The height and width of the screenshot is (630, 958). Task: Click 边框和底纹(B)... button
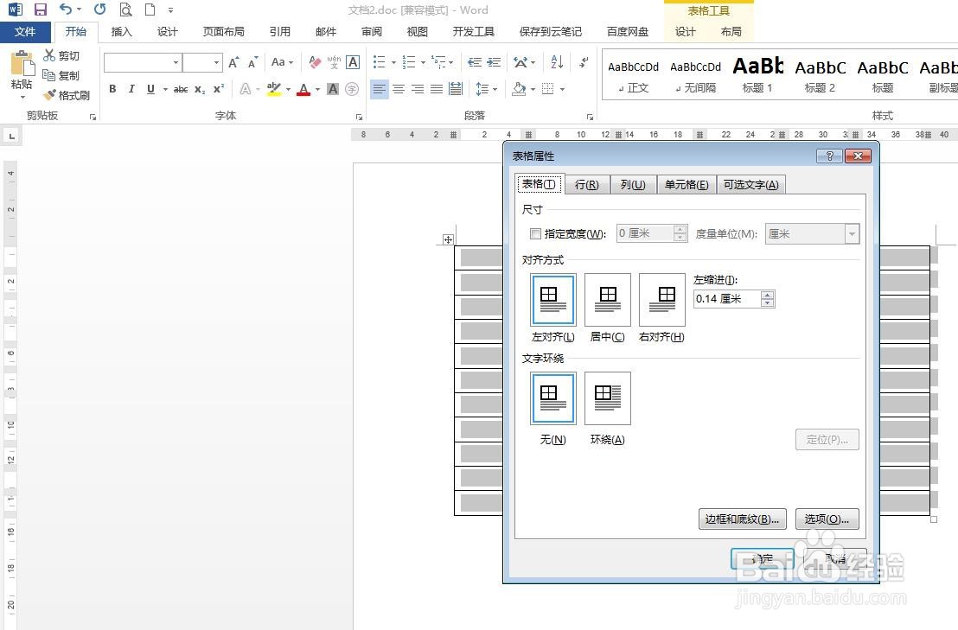pyautogui.click(x=743, y=519)
